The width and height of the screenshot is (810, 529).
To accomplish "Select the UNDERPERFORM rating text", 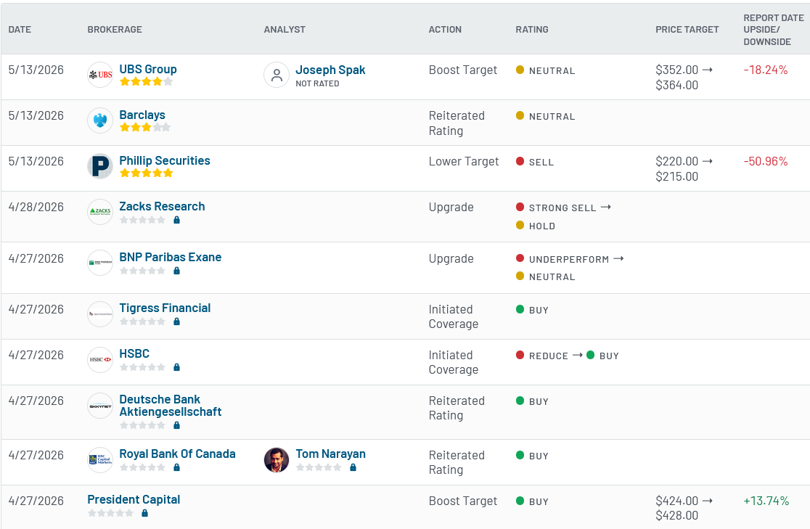I will coord(569,259).
